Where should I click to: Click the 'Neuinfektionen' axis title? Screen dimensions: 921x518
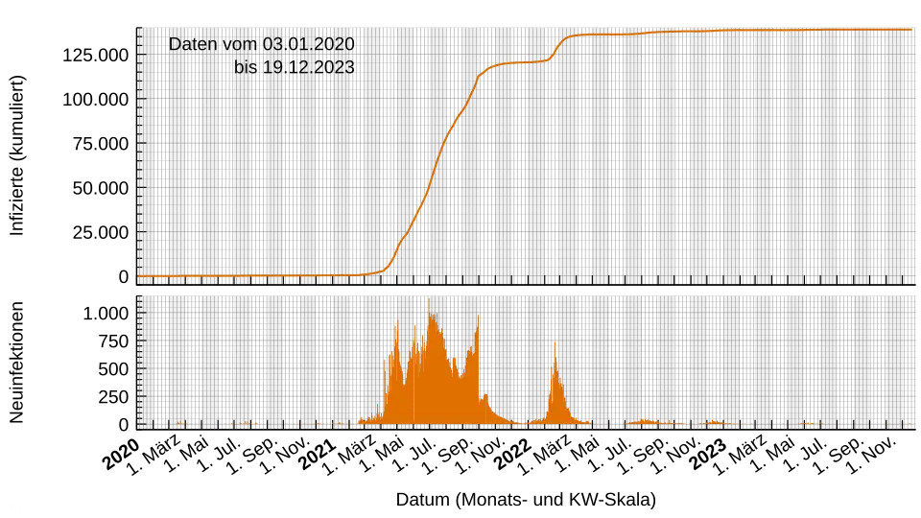[x=16, y=363]
